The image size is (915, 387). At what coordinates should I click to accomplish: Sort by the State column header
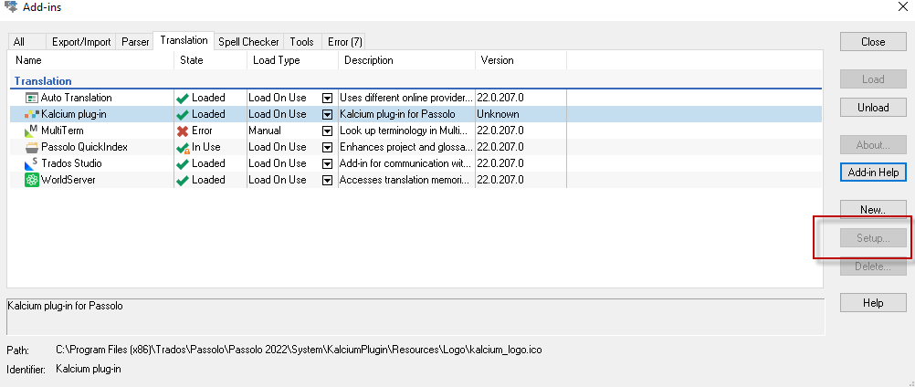coord(210,60)
